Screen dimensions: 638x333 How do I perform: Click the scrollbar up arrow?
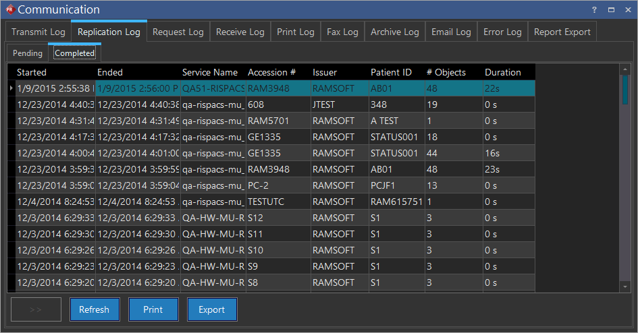(x=625, y=69)
